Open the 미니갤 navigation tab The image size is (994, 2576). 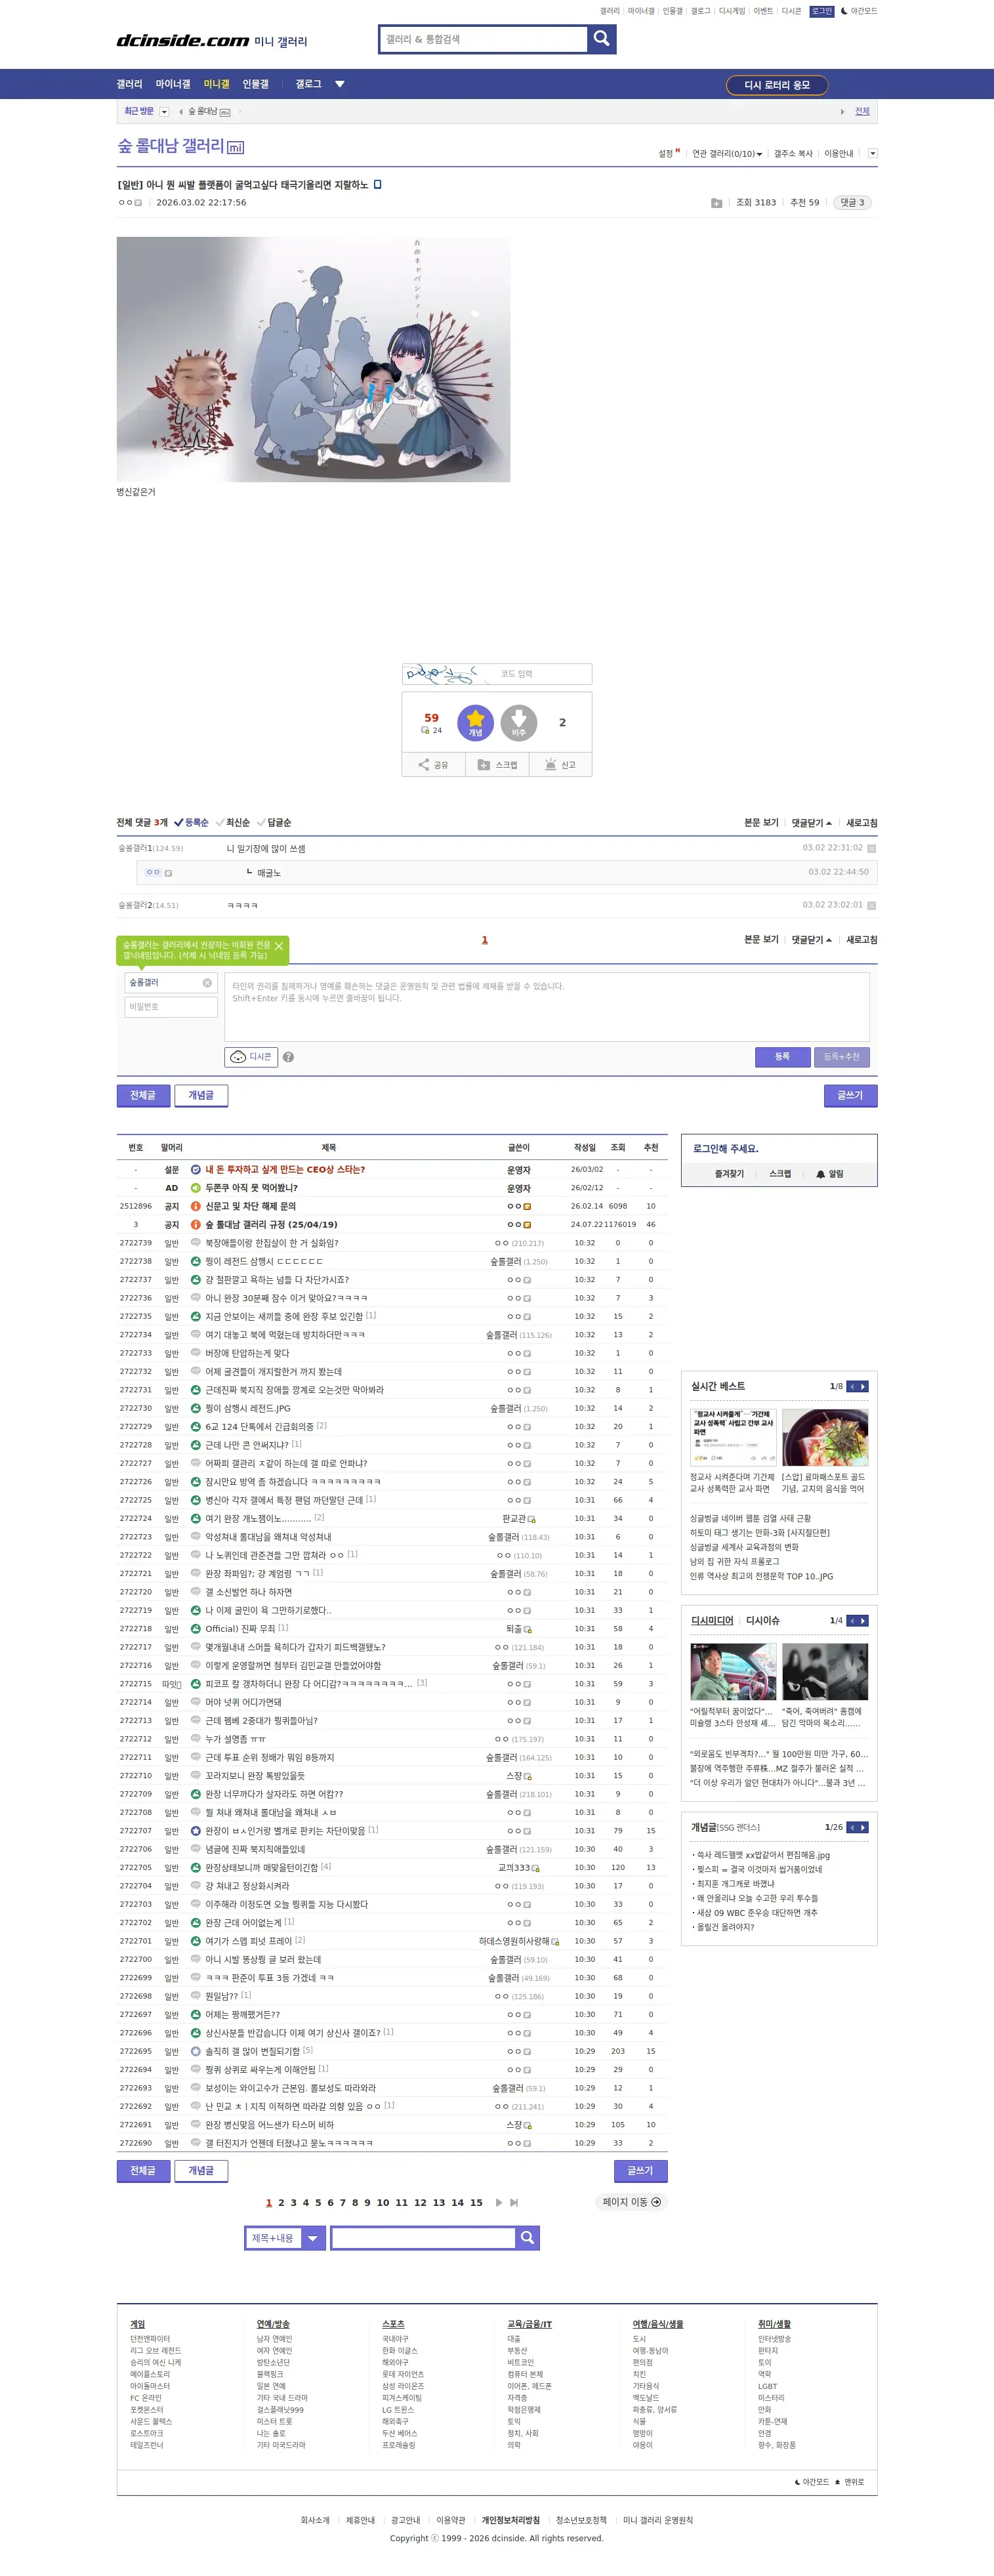(216, 84)
